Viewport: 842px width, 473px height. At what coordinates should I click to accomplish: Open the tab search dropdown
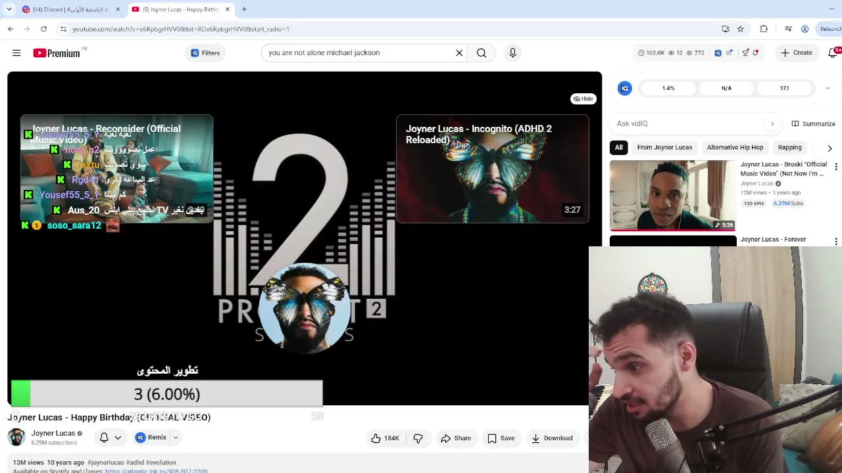[9, 9]
